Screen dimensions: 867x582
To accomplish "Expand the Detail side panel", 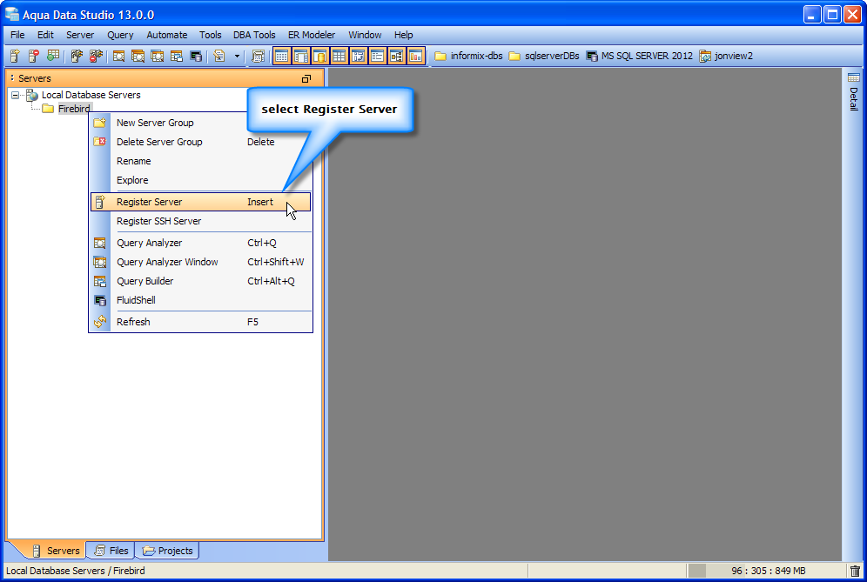I will [854, 91].
